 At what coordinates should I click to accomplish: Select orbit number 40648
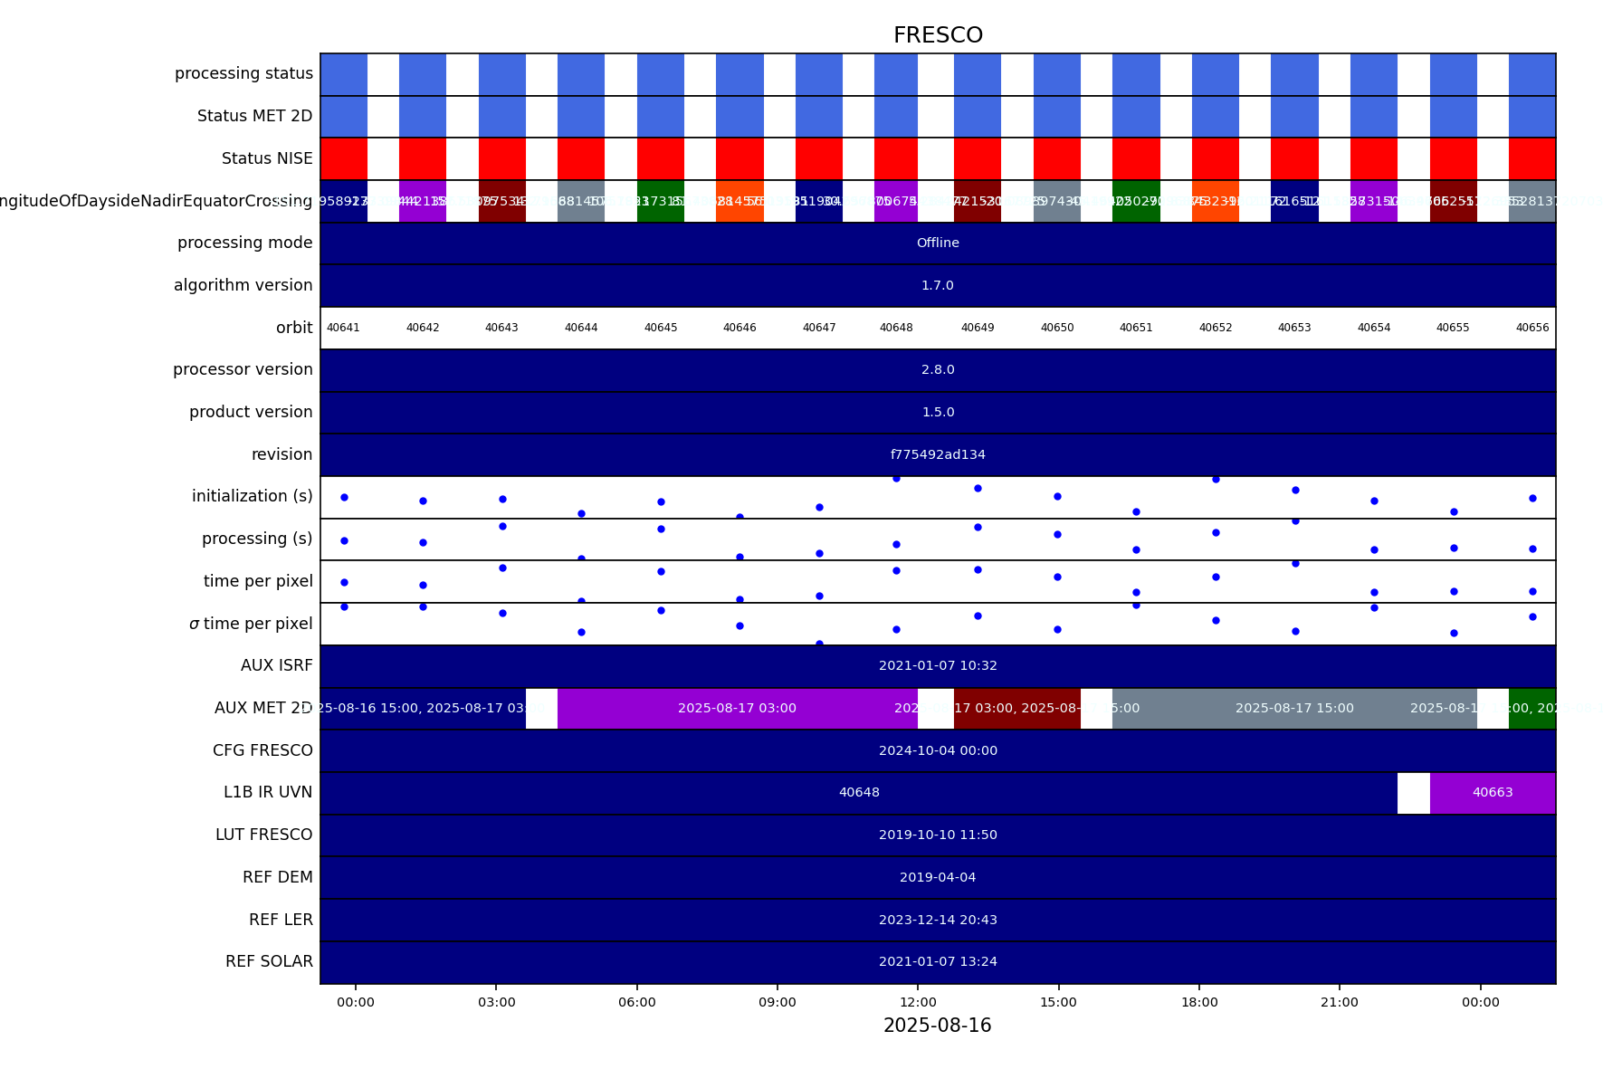click(896, 328)
